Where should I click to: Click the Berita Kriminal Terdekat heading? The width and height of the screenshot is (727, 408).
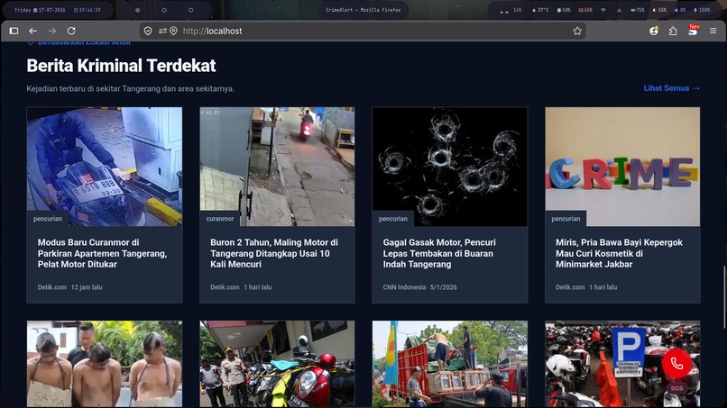point(121,66)
